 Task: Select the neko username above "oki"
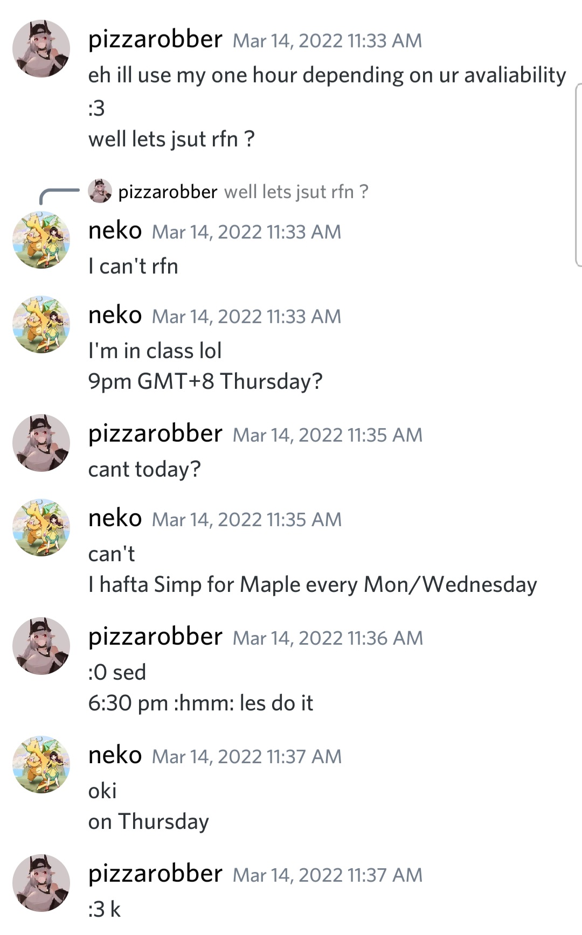tap(115, 756)
